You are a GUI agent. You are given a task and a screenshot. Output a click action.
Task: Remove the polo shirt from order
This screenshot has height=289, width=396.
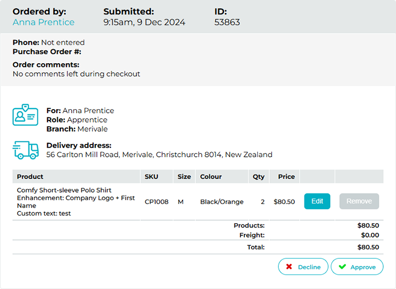pos(359,201)
